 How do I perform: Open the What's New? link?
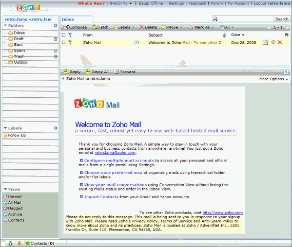click(x=91, y=3)
